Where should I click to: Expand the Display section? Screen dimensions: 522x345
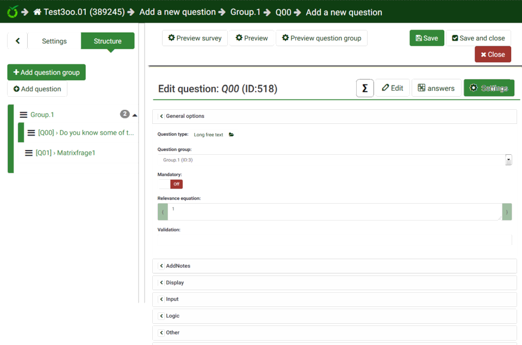pos(334,283)
